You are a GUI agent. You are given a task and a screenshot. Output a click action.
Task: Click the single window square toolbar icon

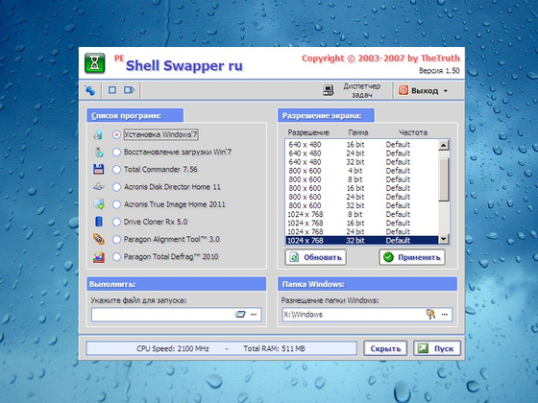pyautogui.click(x=112, y=90)
